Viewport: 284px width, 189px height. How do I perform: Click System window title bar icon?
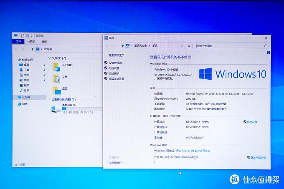[x=106, y=38]
